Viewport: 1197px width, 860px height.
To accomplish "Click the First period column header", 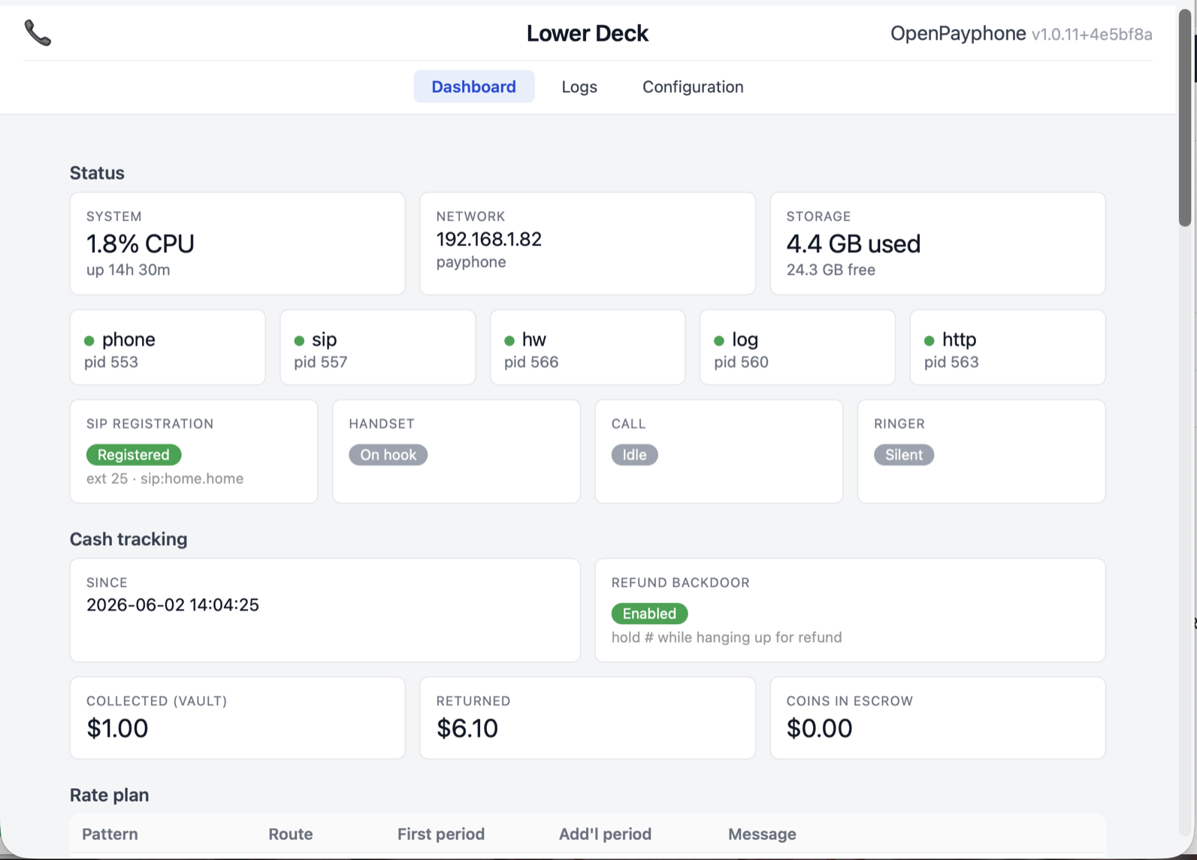I will [441, 834].
